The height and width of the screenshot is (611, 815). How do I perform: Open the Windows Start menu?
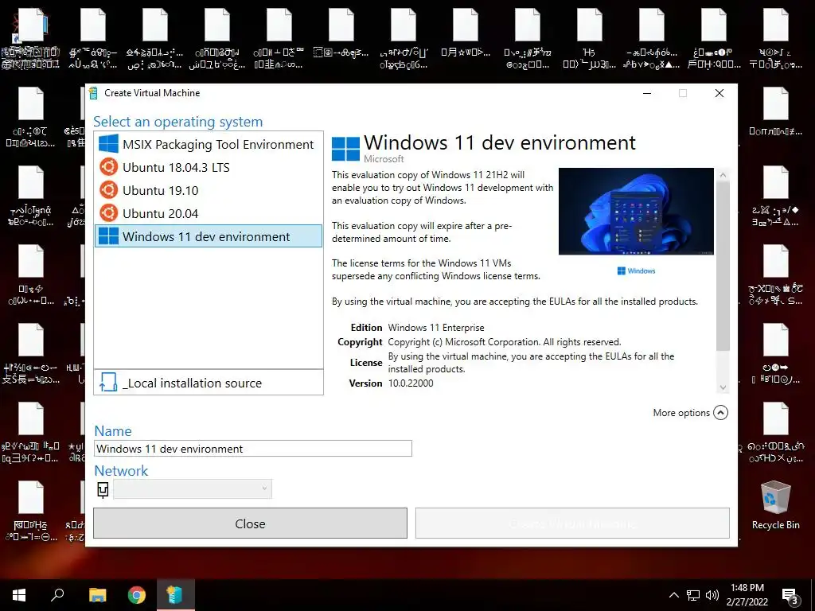point(19,595)
